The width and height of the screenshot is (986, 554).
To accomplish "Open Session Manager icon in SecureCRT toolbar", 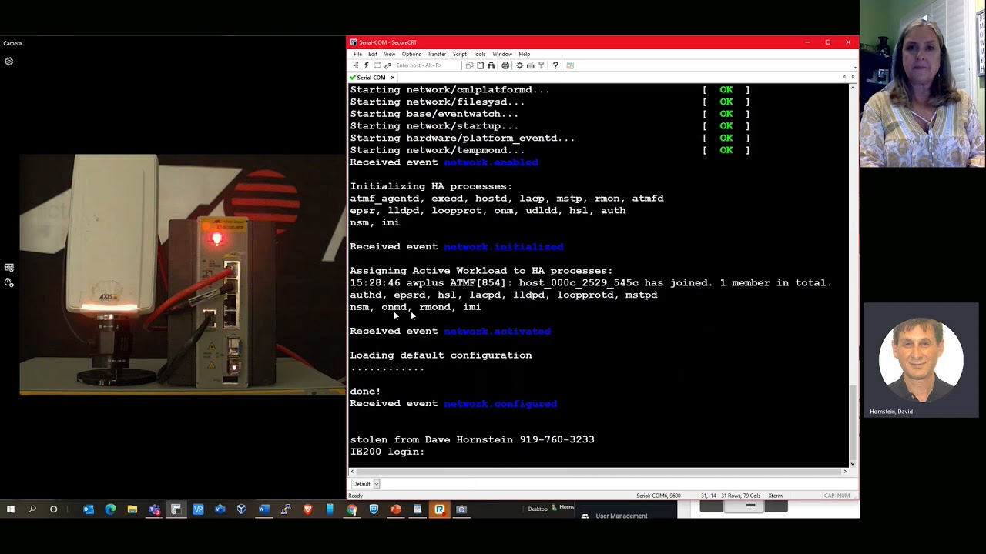I will tap(356, 65).
